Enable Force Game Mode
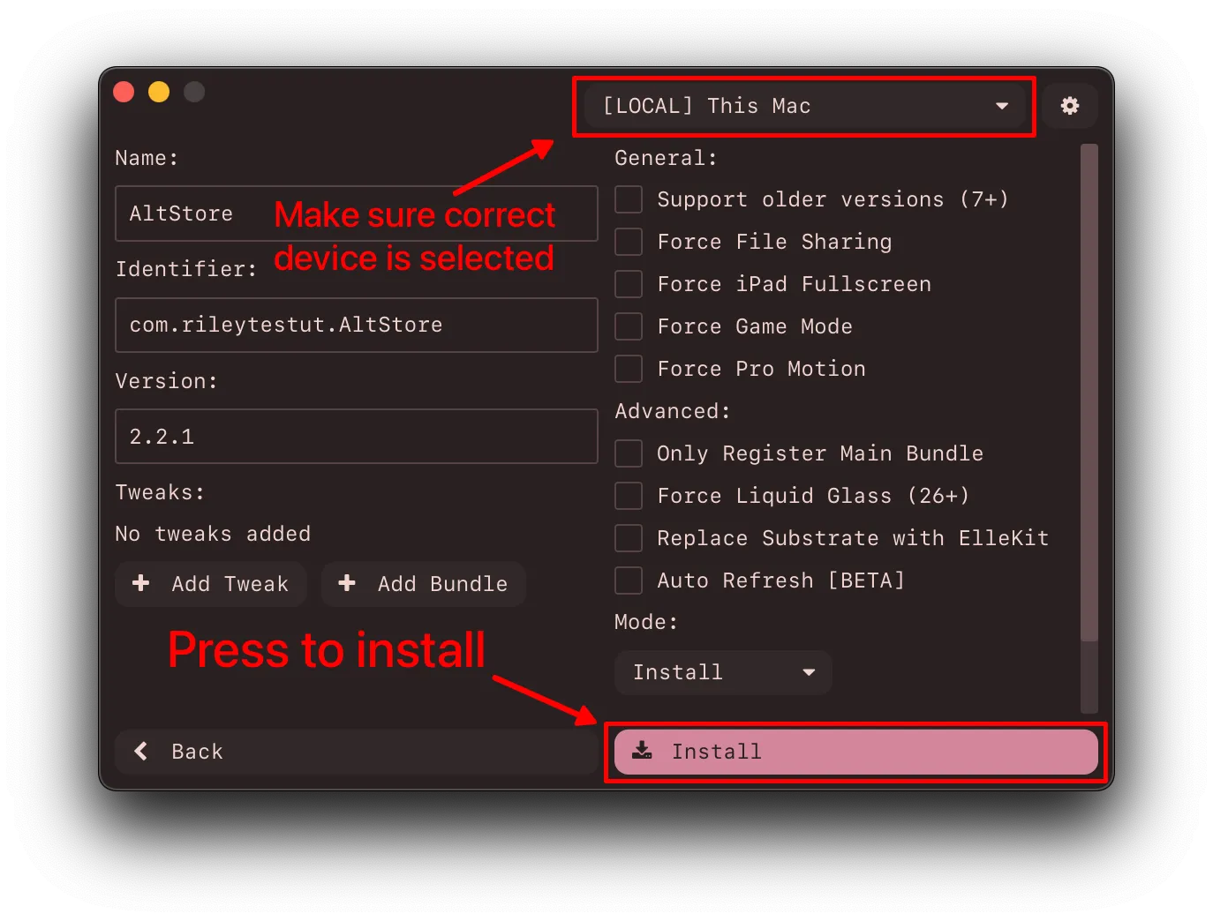1213x921 pixels. [628, 326]
